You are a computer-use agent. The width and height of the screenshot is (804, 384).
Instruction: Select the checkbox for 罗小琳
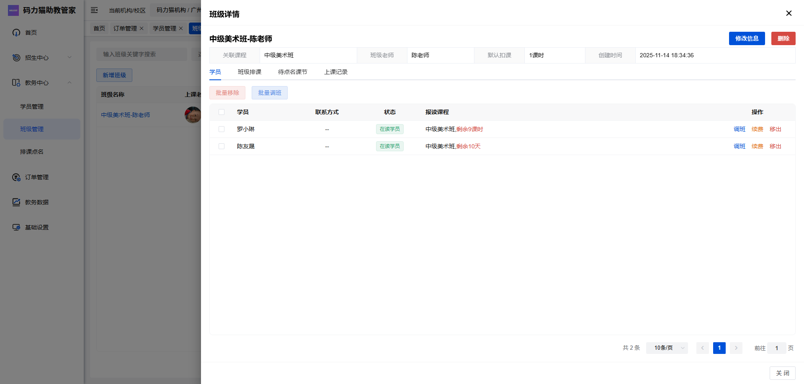(222, 129)
